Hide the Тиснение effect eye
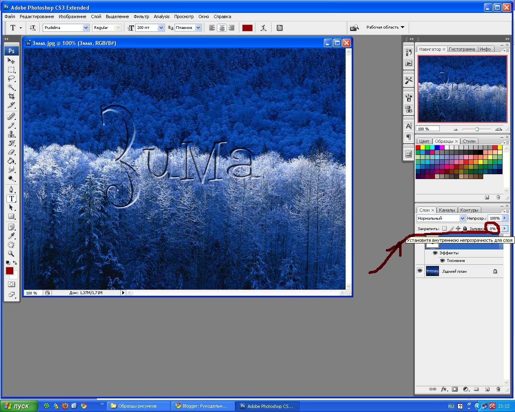515x412 pixels. click(x=442, y=261)
